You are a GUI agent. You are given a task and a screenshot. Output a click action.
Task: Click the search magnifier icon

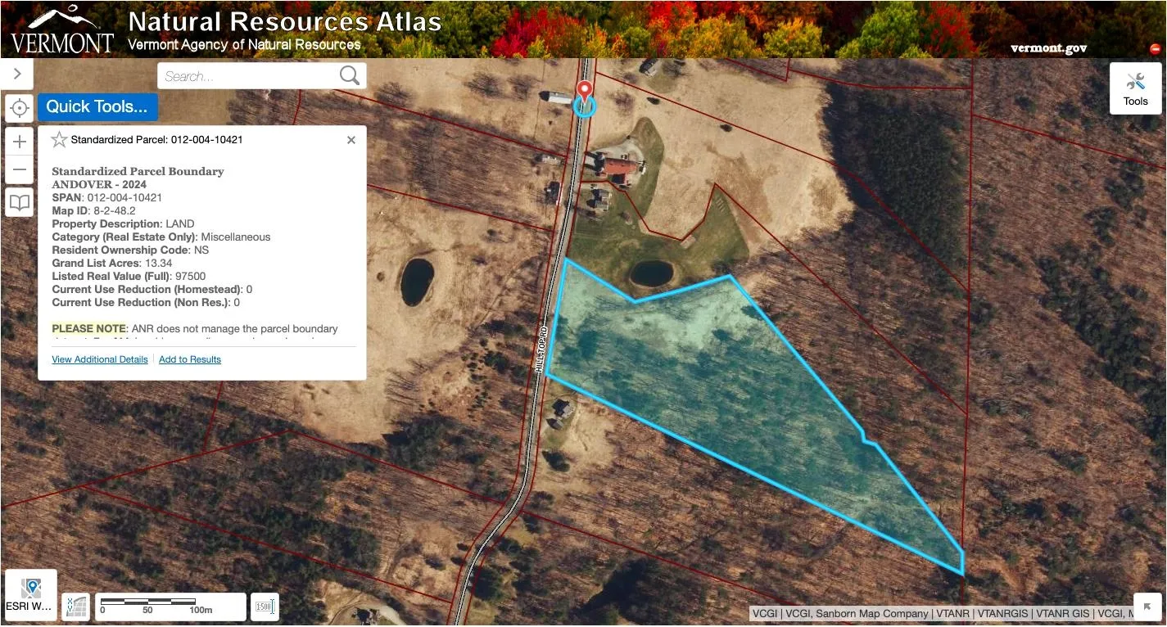click(x=350, y=76)
